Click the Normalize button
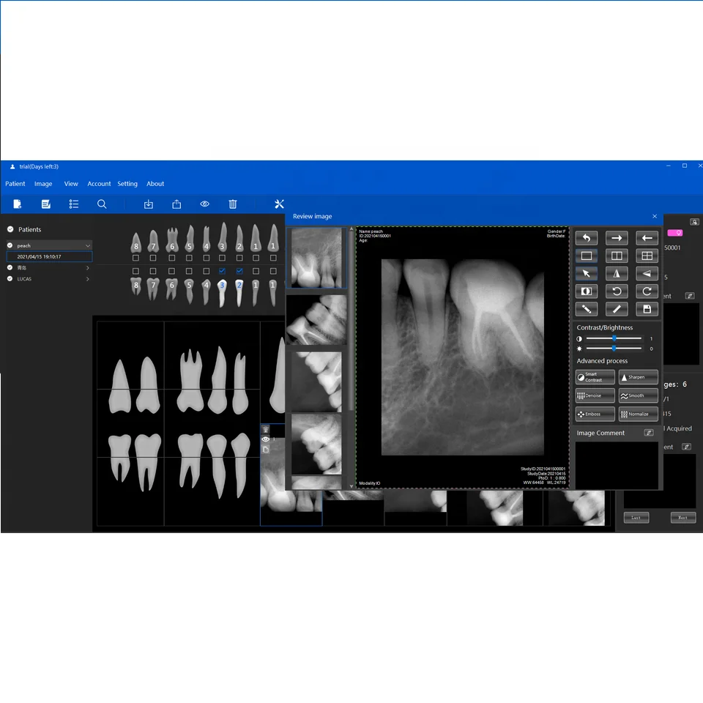The width and height of the screenshot is (703, 703). [x=638, y=414]
